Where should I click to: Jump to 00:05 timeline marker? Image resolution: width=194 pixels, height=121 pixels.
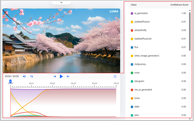(x=116, y=83)
